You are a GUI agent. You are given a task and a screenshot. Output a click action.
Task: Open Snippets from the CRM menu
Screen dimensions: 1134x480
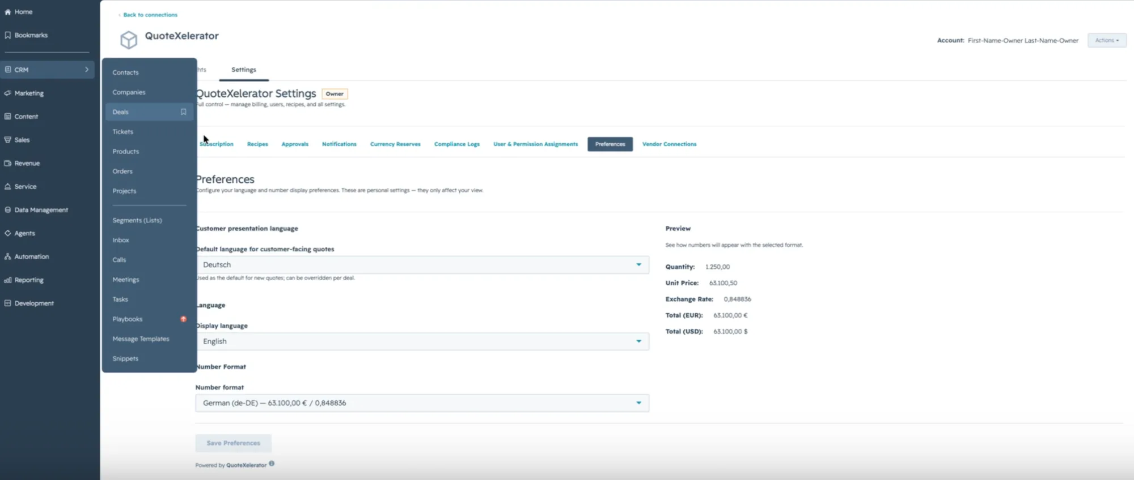(x=125, y=359)
